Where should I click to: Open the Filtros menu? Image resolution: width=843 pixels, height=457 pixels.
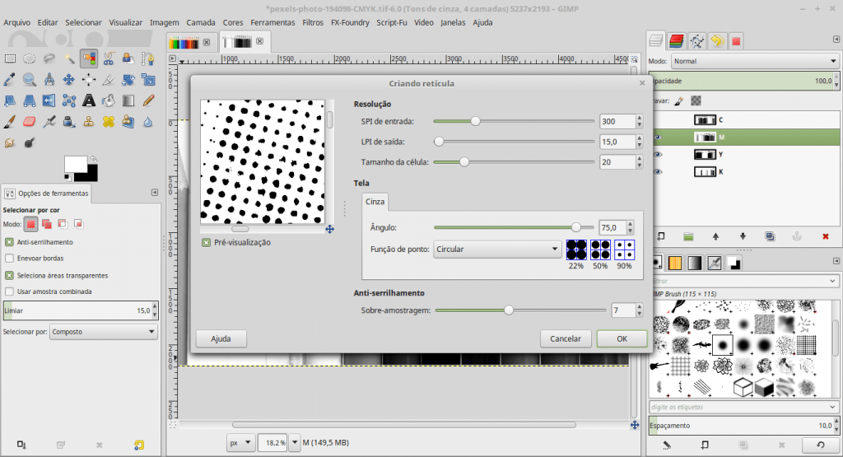313,22
